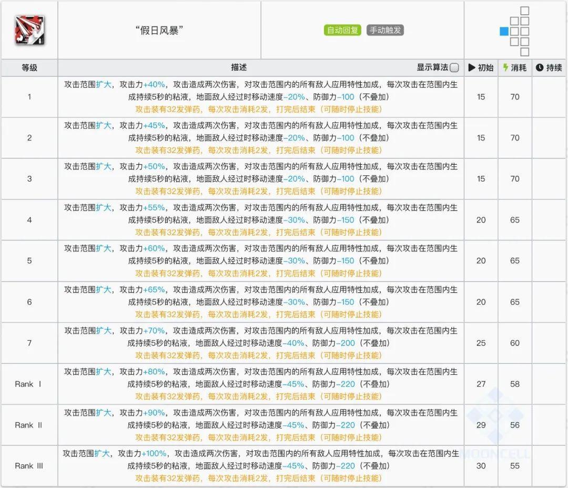The height and width of the screenshot is (488, 568).
Task: Toggle the 显示算法 checkbox
Action: point(454,68)
